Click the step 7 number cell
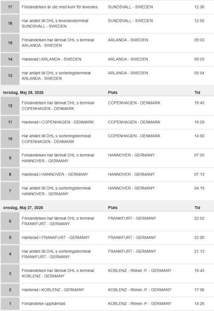 (x=10, y=191)
